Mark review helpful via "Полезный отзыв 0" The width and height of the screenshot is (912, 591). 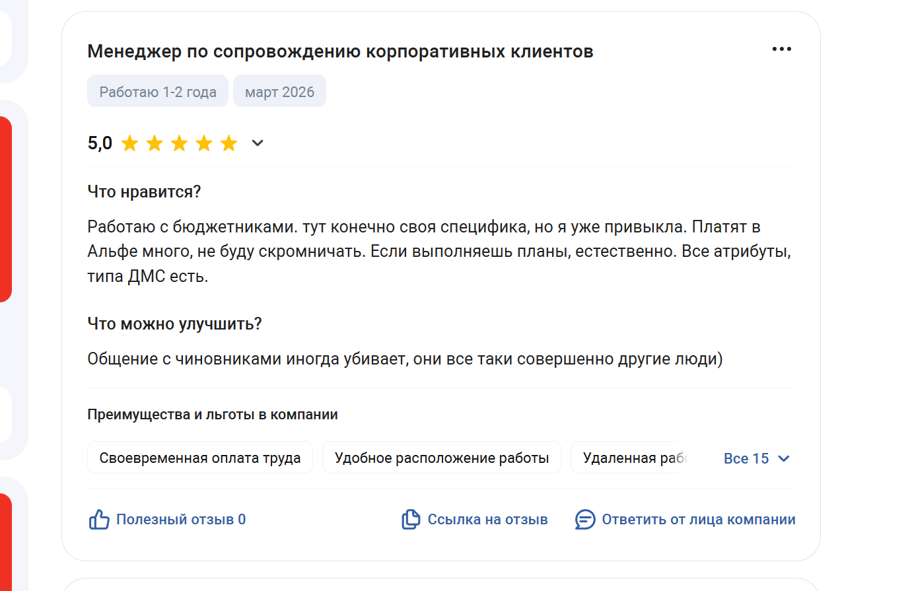pyautogui.click(x=180, y=520)
